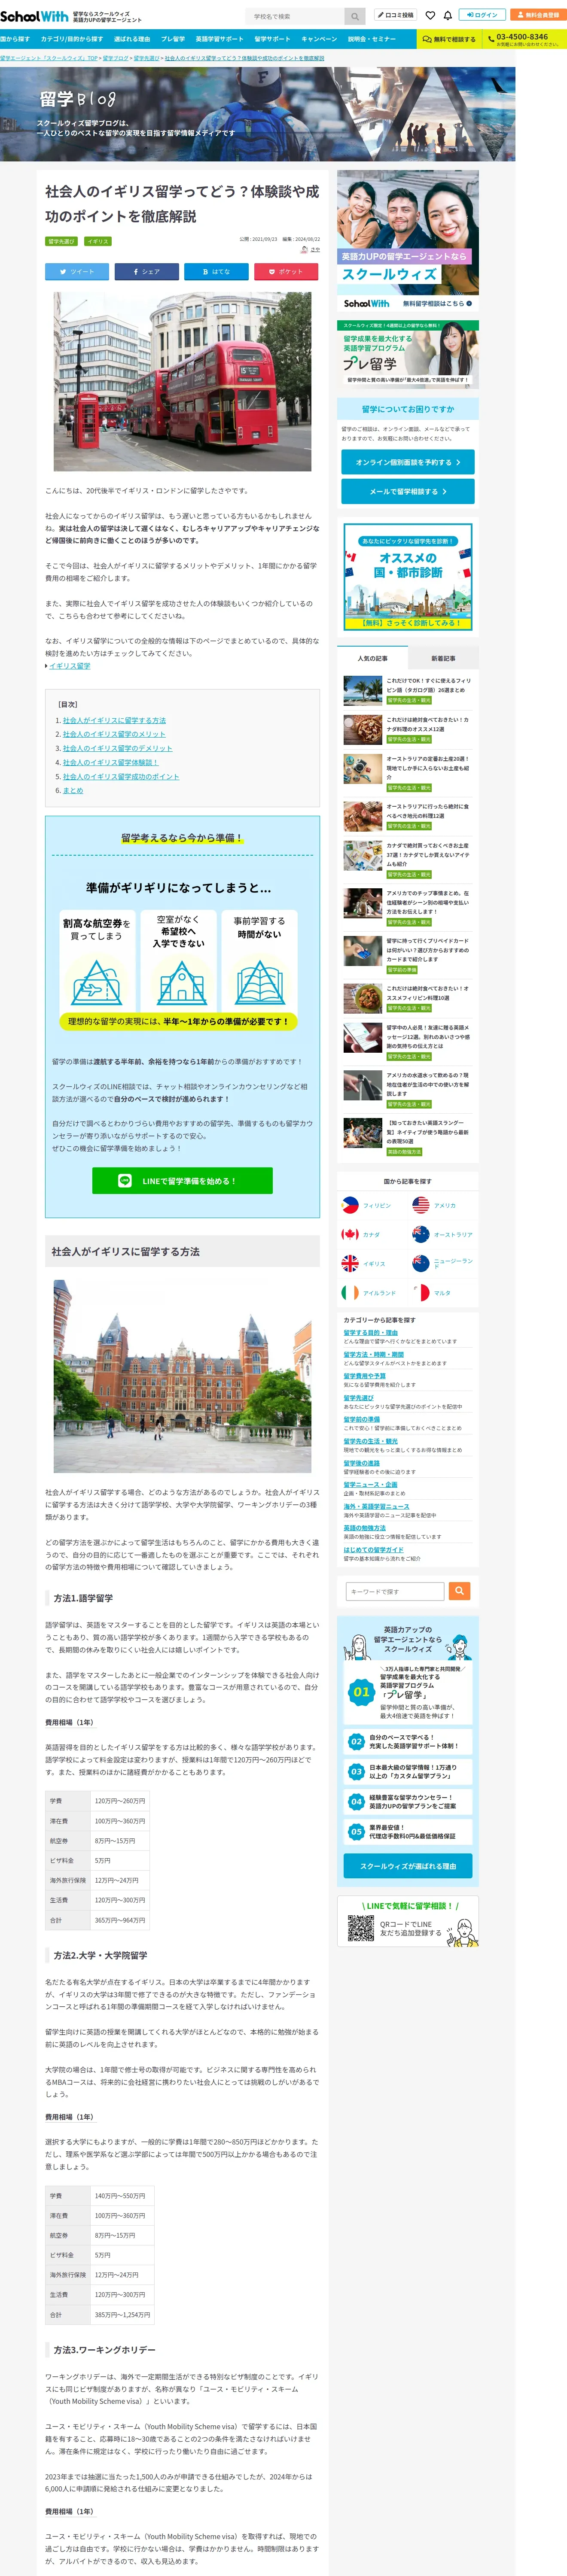Select the United States flag icon
Image resolution: width=567 pixels, height=2576 pixels.
pyautogui.click(x=421, y=1205)
